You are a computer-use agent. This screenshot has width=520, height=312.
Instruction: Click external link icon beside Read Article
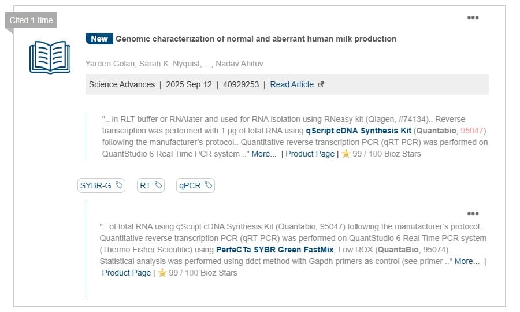(x=321, y=84)
